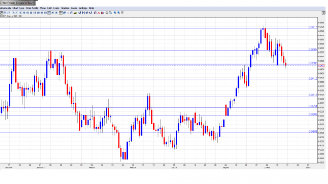Click the first chart icon in the toolbar
This screenshot has height=184, width=328.
[1, 13]
